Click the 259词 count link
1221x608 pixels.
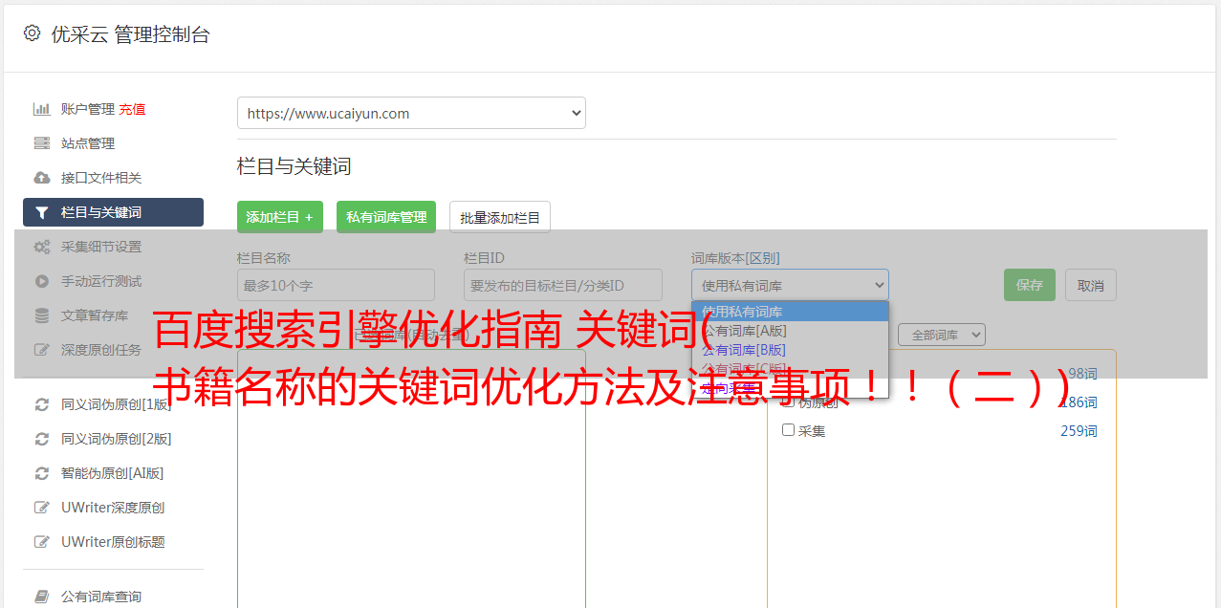[1079, 431]
